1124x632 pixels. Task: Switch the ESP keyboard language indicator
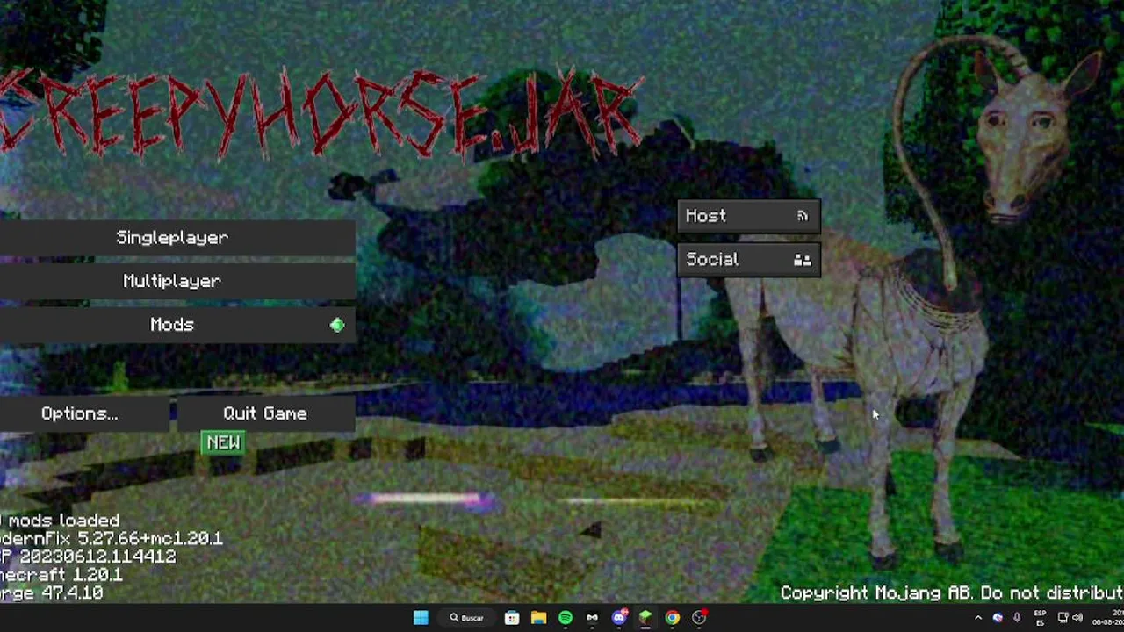(x=1040, y=618)
